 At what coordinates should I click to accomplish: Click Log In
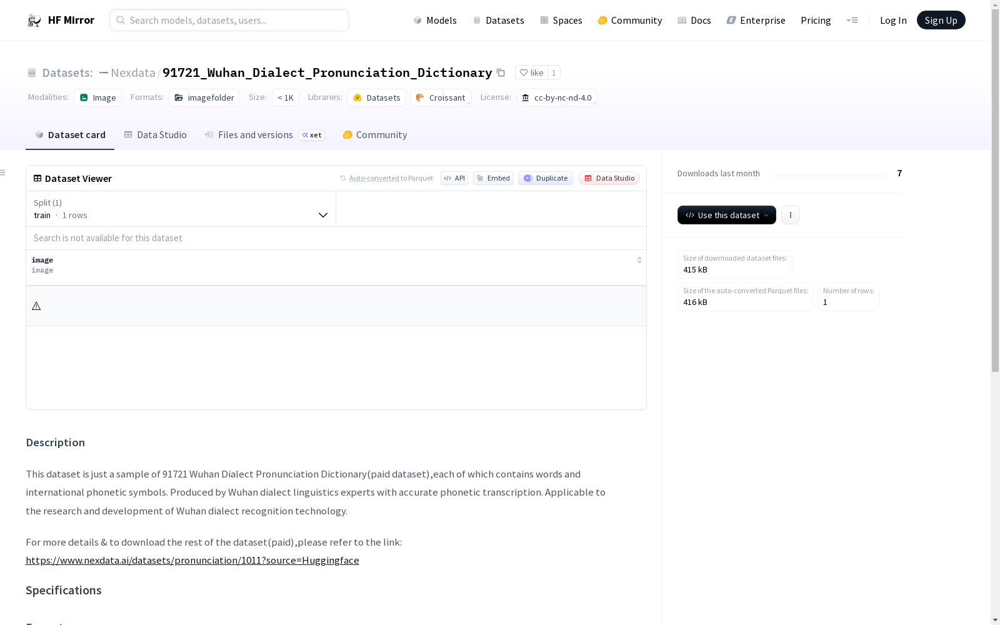point(893,20)
